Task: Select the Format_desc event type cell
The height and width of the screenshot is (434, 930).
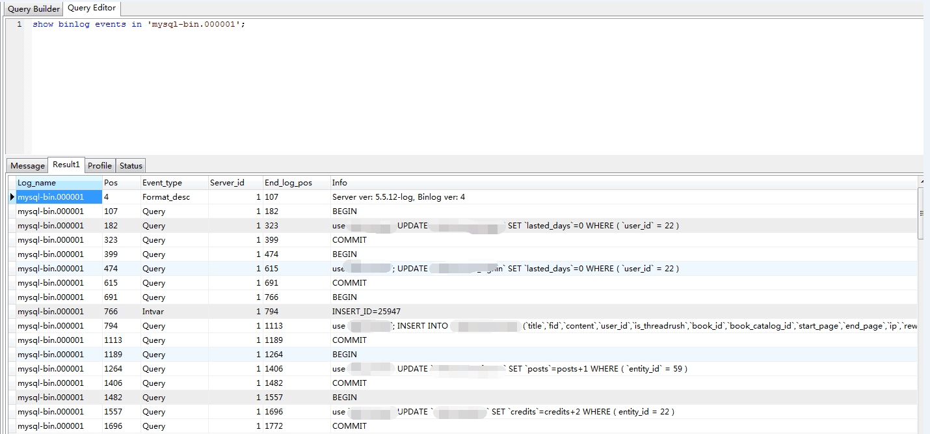Action: (174, 197)
